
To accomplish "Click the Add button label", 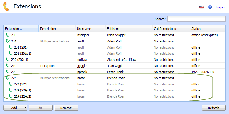I will coord(14,108).
